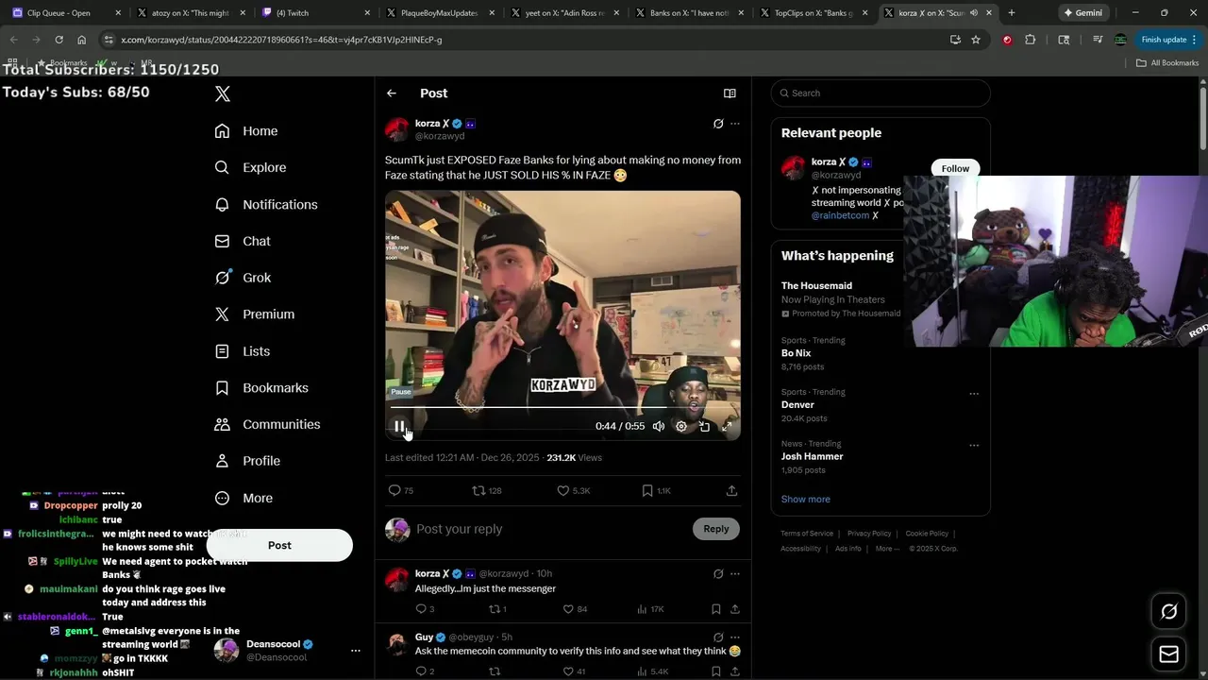Open Denver trending topic

(x=797, y=405)
